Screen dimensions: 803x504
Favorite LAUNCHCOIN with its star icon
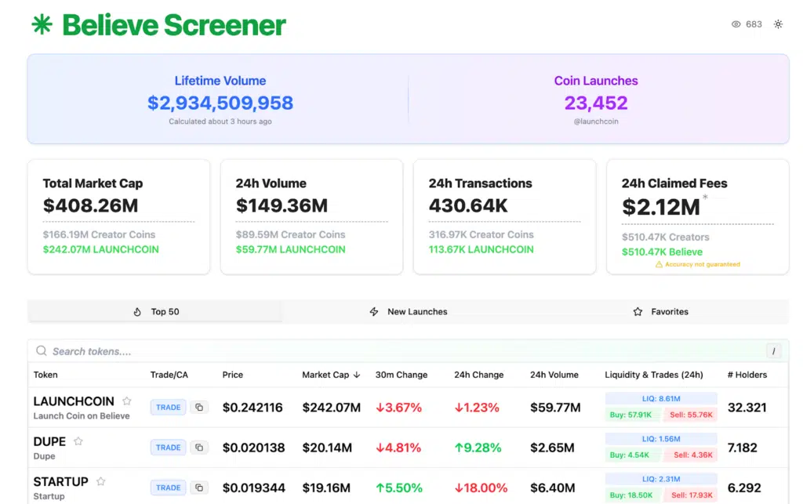(x=127, y=401)
